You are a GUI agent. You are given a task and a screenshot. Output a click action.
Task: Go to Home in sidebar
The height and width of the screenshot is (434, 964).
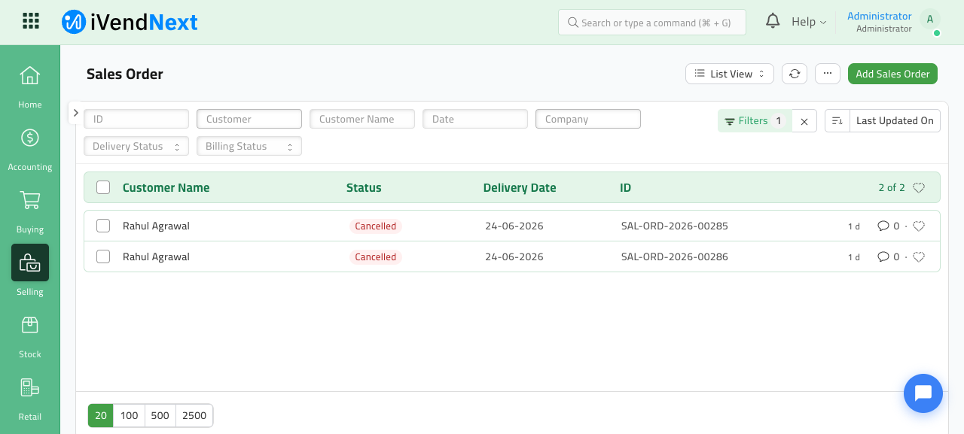pyautogui.click(x=30, y=87)
